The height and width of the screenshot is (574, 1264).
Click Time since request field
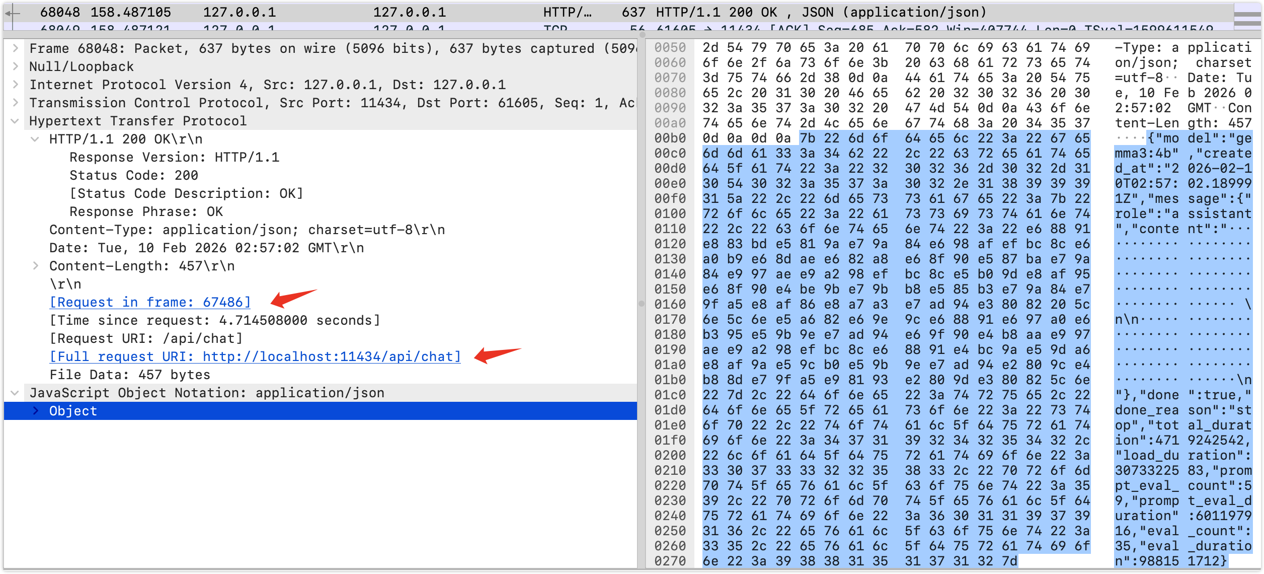tap(214, 320)
